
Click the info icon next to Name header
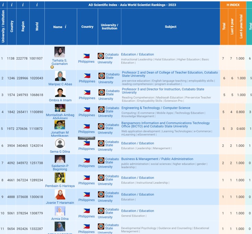click(66, 27)
